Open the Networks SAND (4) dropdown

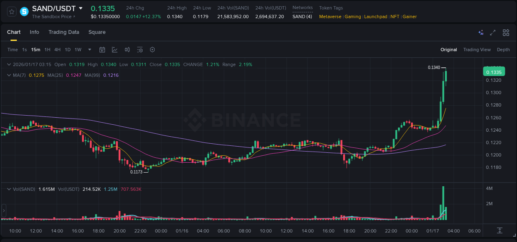pyautogui.click(x=302, y=17)
